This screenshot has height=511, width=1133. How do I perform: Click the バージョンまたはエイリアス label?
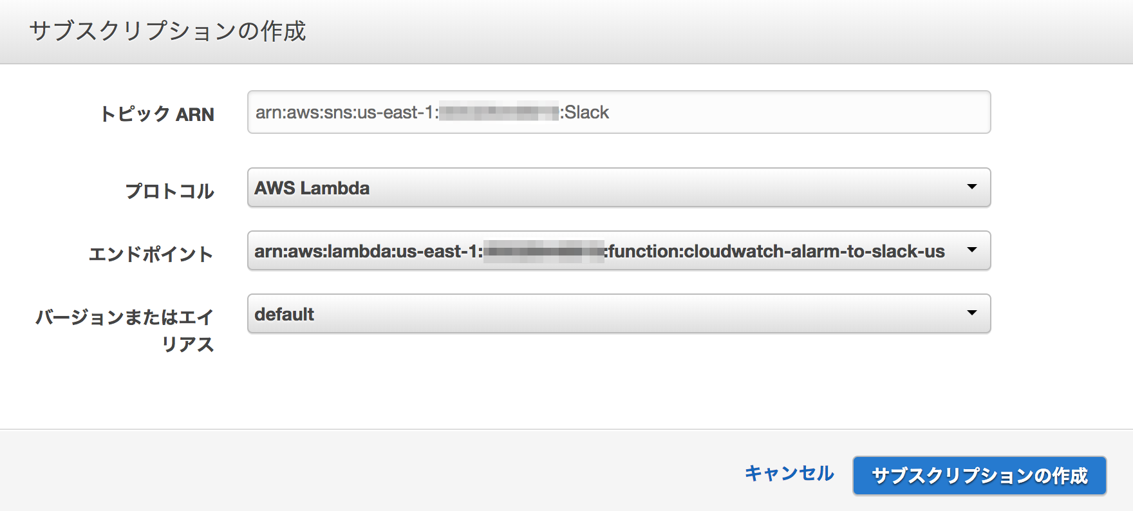pos(124,330)
